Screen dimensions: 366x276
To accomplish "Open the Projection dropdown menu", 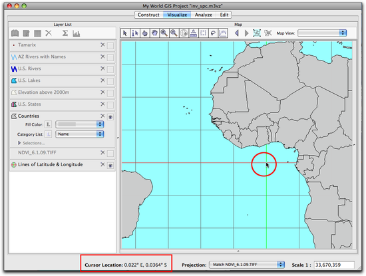I will click(246, 265).
